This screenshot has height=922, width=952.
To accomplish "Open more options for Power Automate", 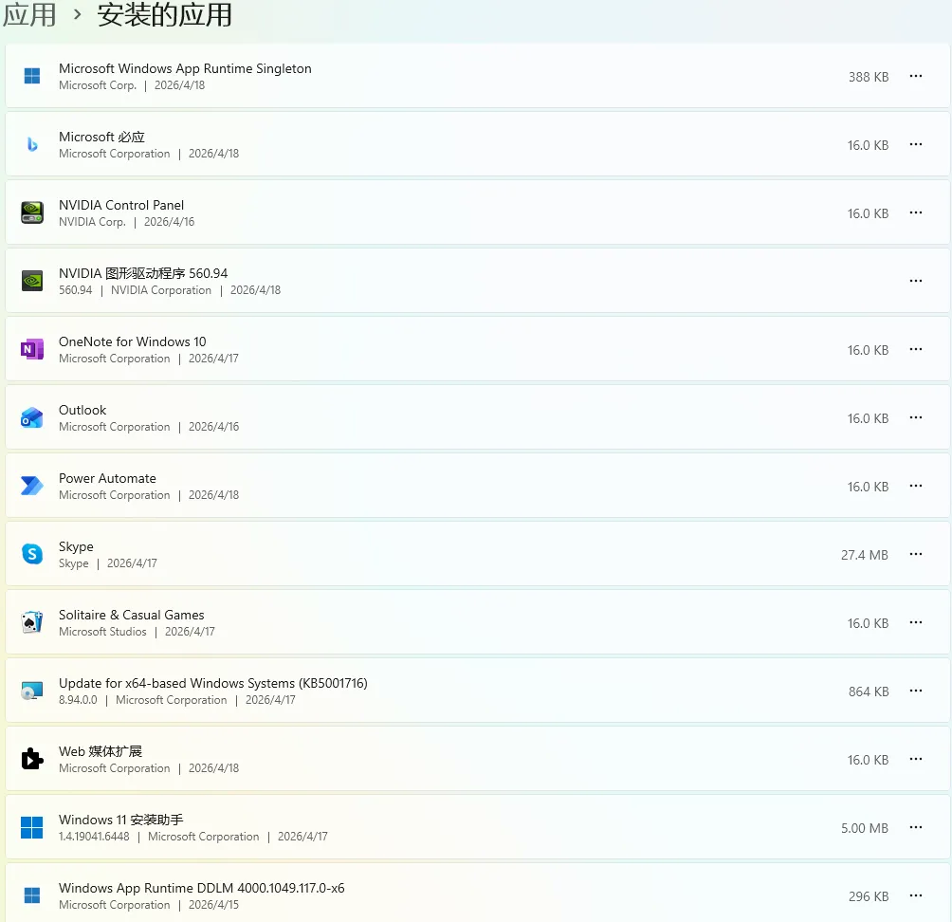I will tap(916, 486).
